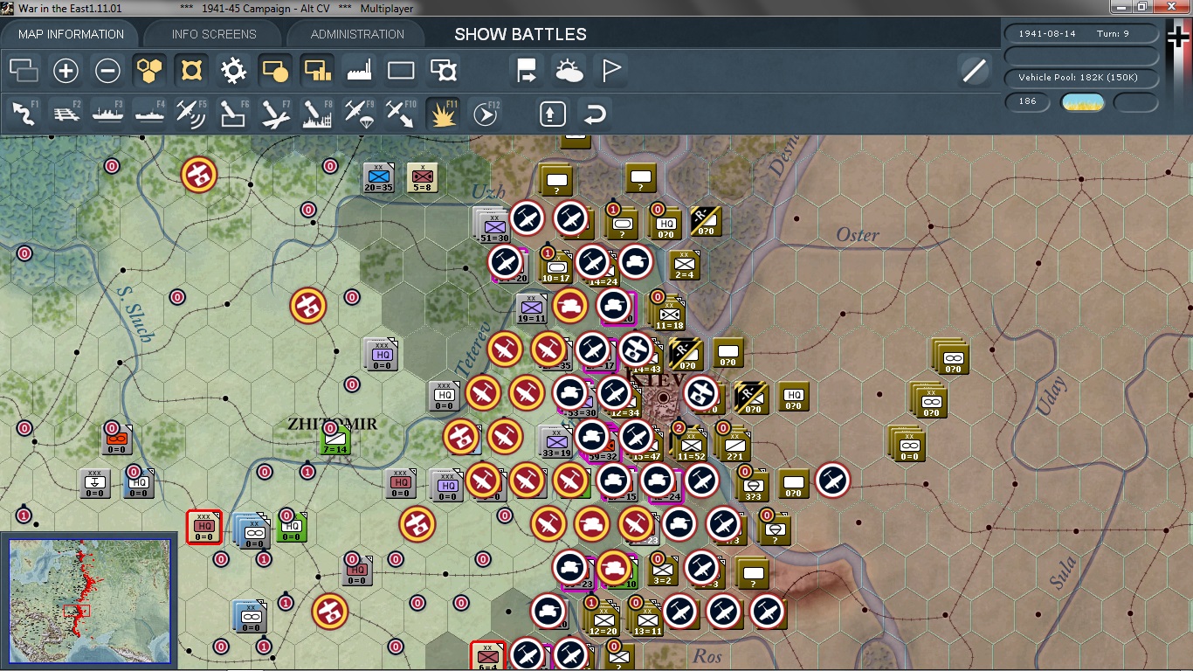Select the Soviet unit labeled 11=18
This screenshot has height=671, width=1193.
click(x=669, y=315)
